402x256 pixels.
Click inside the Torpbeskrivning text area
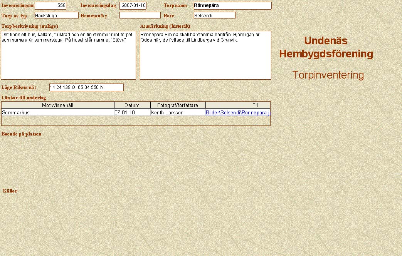pos(69,58)
